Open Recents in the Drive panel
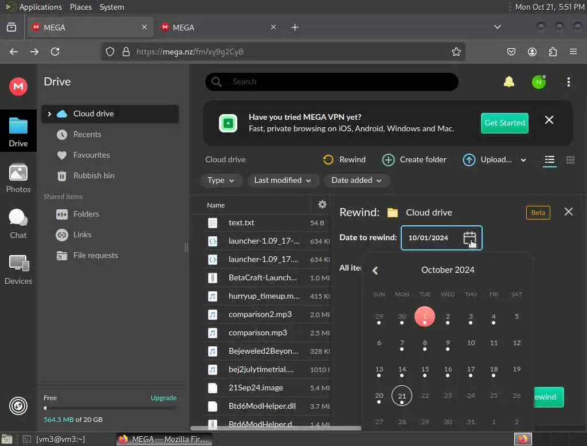This screenshot has width=587, height=446. pyautogui.click(x=87, y=135)
